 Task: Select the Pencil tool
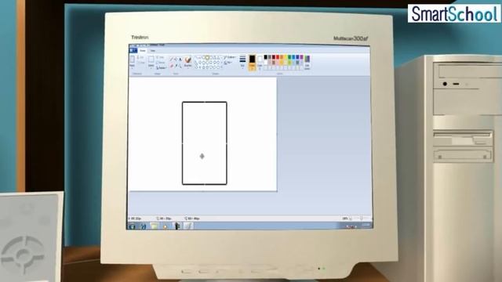pyautogui.click(x=171, y=59)
